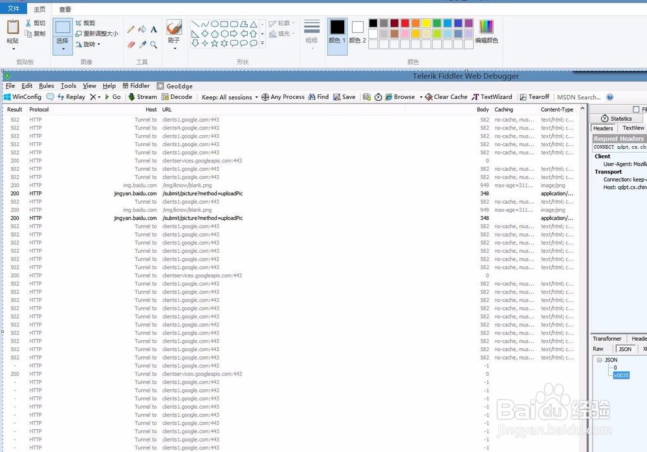Click the blue help question icon
The width and height of the screenshot is (647, 452).
coord(609,98)
